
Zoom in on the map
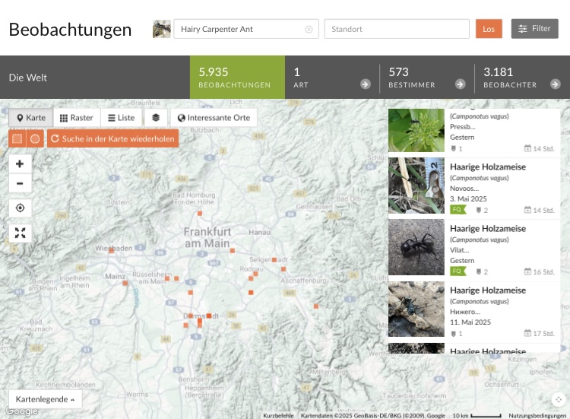click(x=20, y=163)
